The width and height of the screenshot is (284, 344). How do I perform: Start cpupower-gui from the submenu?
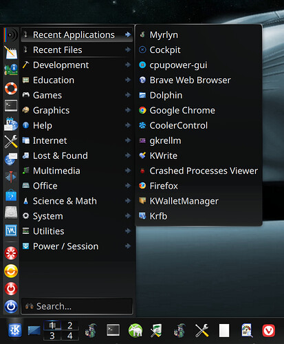(x=199, y=65)
